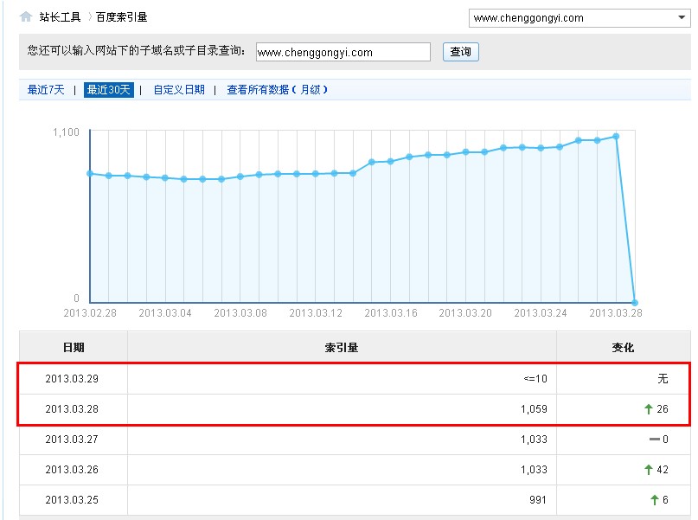This screenshot has width=698, height=520.
Task: Click the 查询 button
Action: 461,52
